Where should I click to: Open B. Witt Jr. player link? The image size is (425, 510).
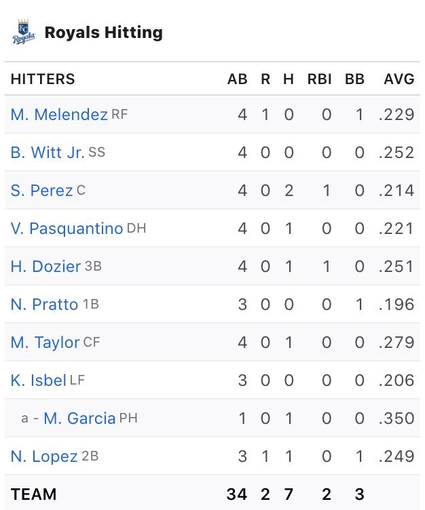(x=48, y=153)
